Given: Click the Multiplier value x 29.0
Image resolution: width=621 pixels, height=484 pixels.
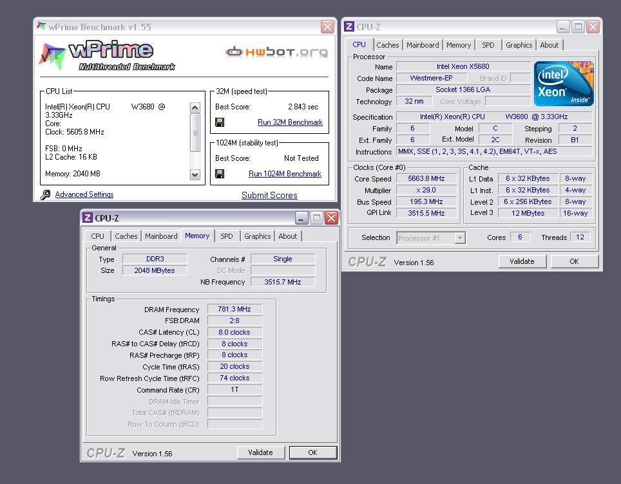Looking at the screenshot, I should click(426, 190).
